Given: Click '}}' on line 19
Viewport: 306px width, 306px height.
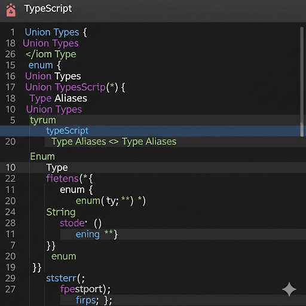Looking at the screenshot, I should point(37,268).
